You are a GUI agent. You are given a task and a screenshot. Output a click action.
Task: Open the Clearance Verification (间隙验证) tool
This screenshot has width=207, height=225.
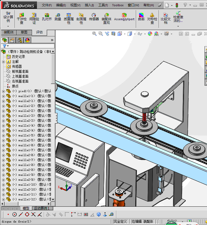click(34, 19)
